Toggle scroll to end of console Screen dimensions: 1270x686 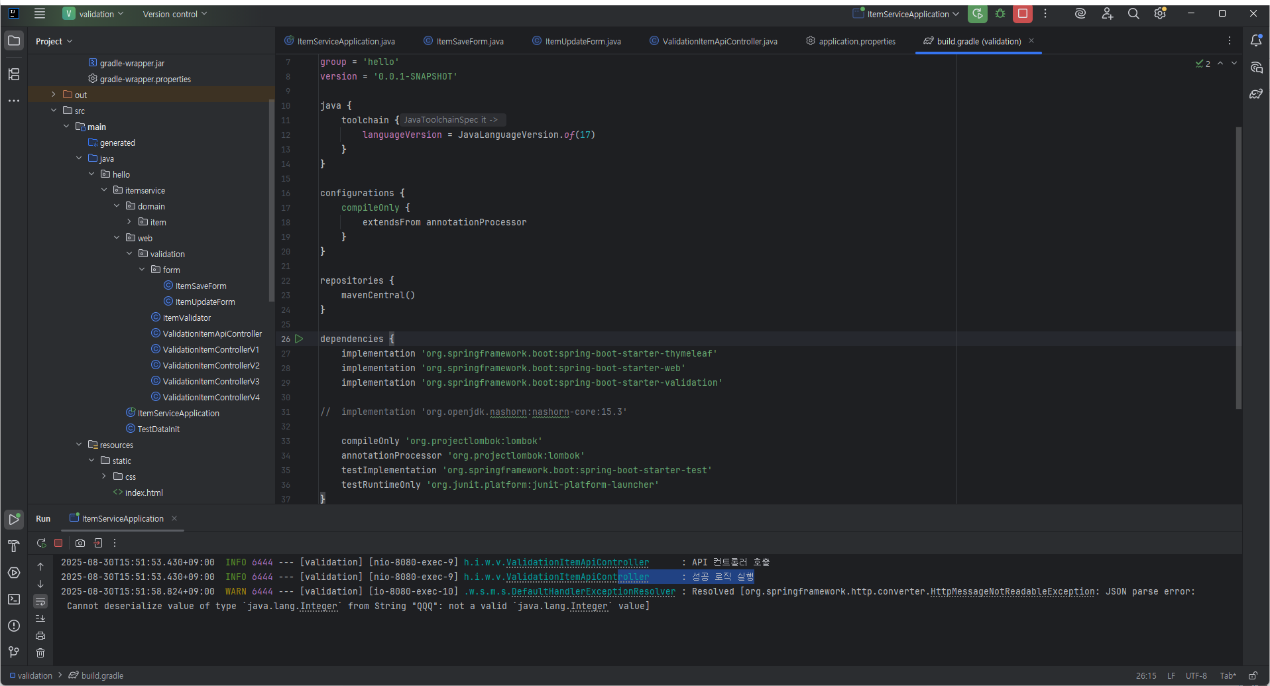pos(40,618)
